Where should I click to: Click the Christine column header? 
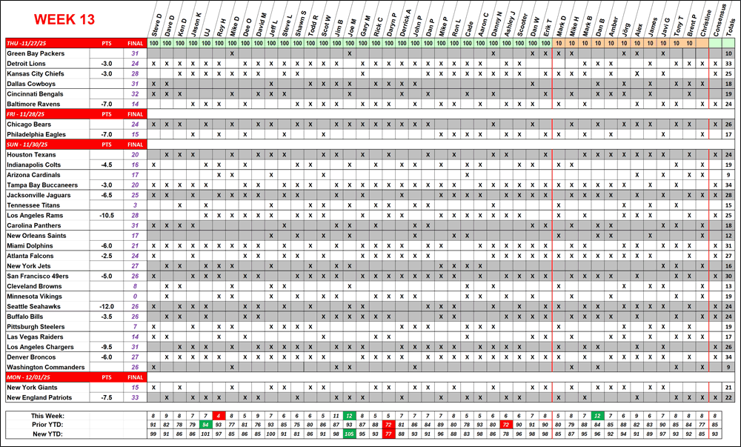pos(702,22)
